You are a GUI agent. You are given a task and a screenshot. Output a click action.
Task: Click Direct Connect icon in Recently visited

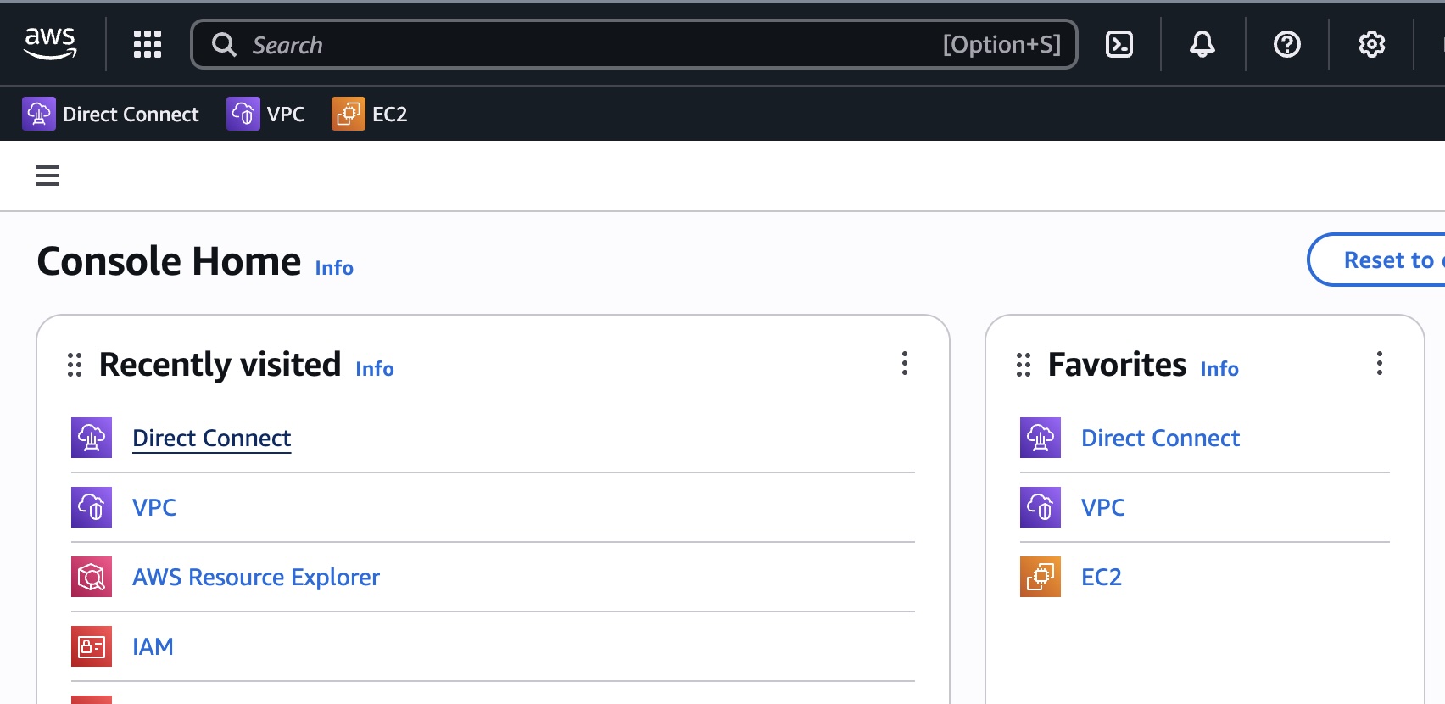tap(92, 438)
